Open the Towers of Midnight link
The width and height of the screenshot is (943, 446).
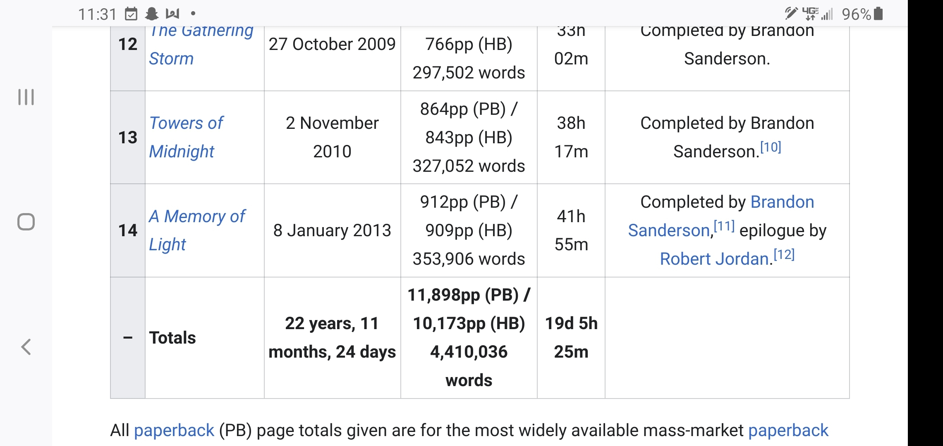coord(186,137)
